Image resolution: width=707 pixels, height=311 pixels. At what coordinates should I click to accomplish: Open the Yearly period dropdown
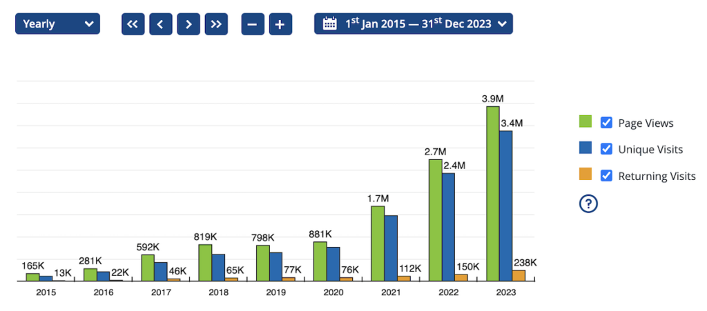(x=57, y=24)
